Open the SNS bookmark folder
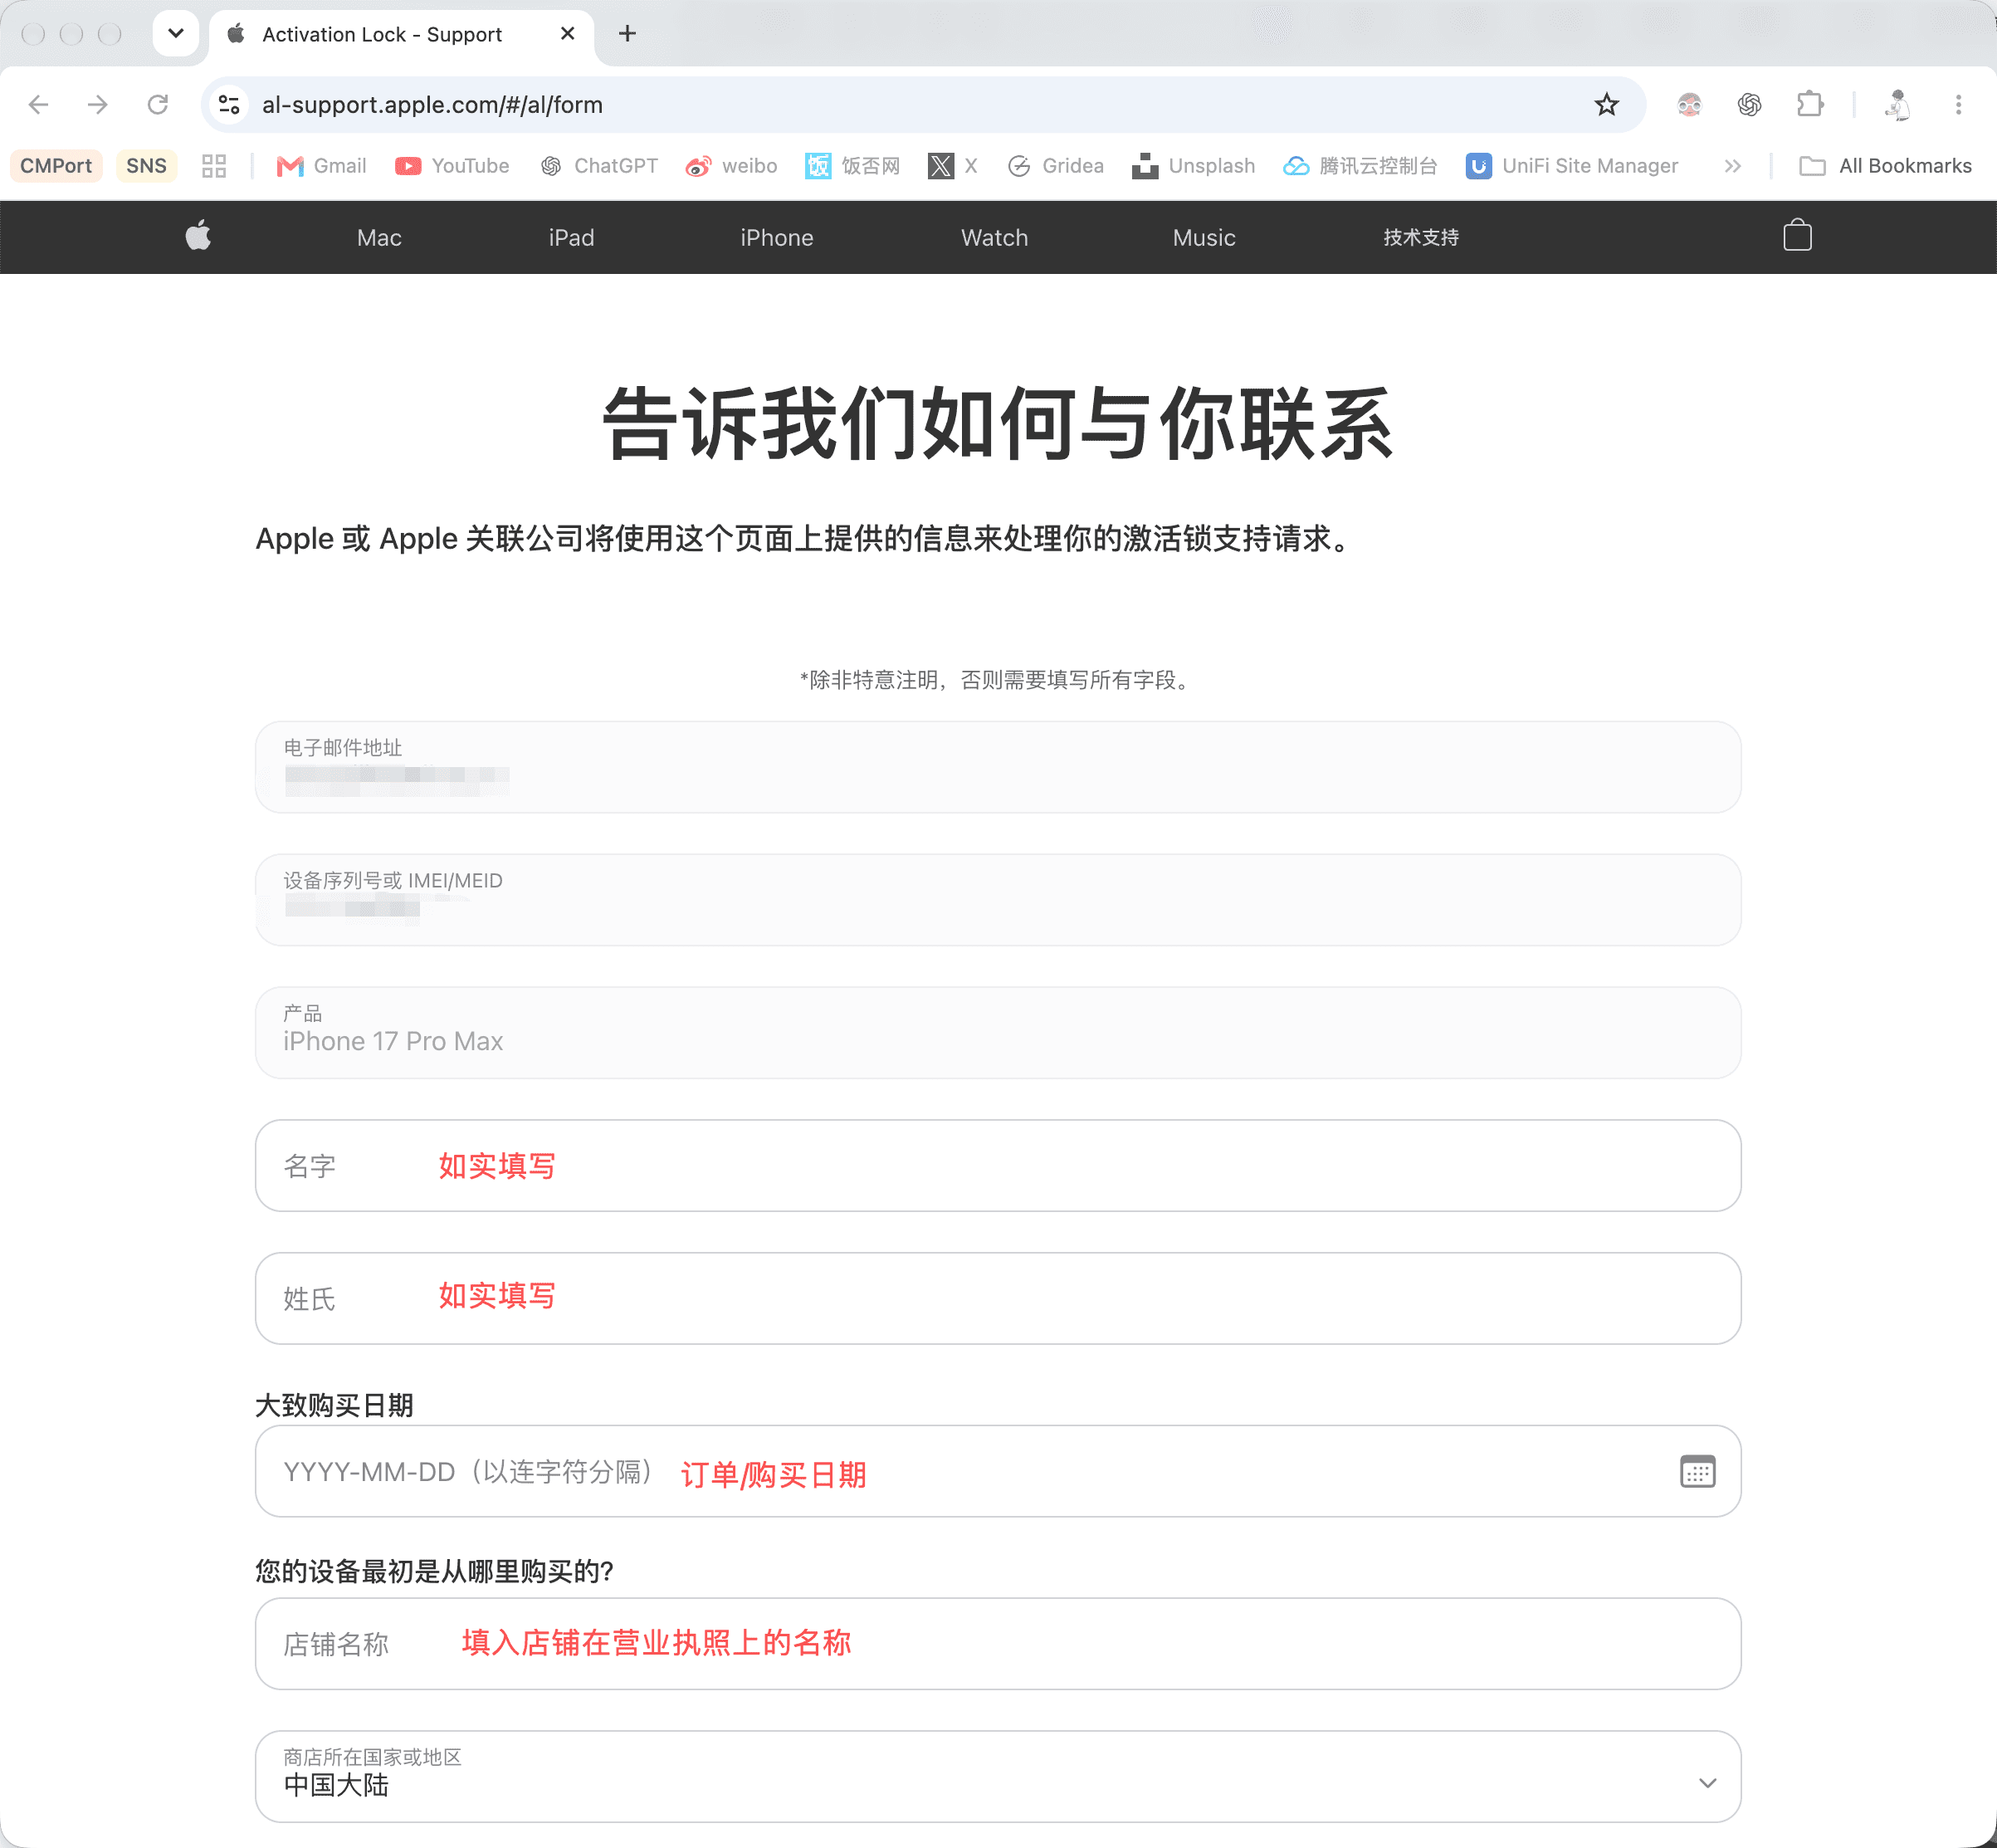The width and height of the screenshot is (1997, 1848). click(x=146, y=166)
